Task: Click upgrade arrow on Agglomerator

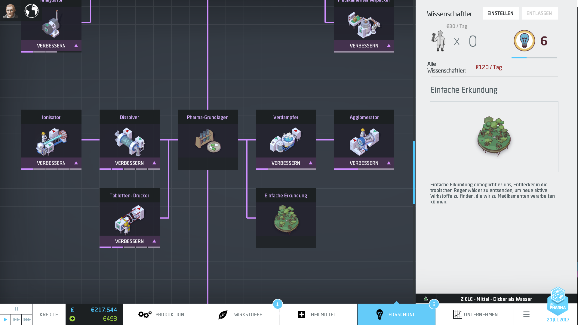Action: tap(389, 163)
